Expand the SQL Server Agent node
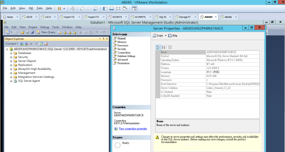Image resolution: width=285 pixels, height=152 pixels. click(11, 81)
